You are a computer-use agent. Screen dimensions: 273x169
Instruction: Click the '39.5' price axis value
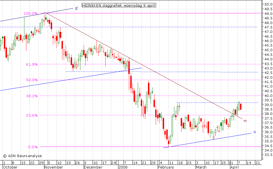(268, 100)
